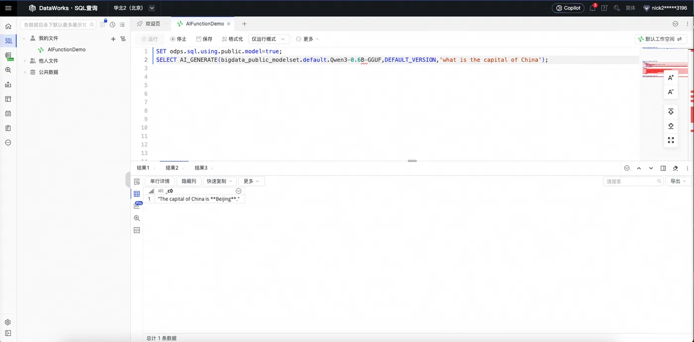The image size is (694, 342).
Task: Open the hamburger main menu
Action: (8, 8)
